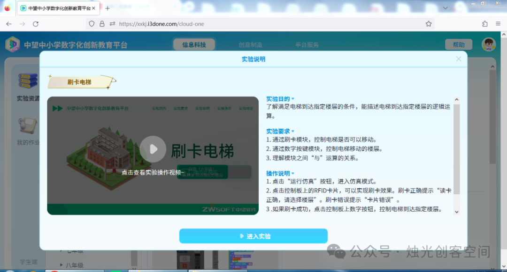507x272 pixels.
Task: Collapse the 实验目的 section arrow
Action: pos(293,99)
